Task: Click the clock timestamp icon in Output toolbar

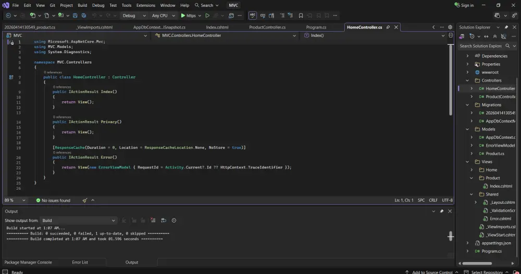Action: click(174, 220)
